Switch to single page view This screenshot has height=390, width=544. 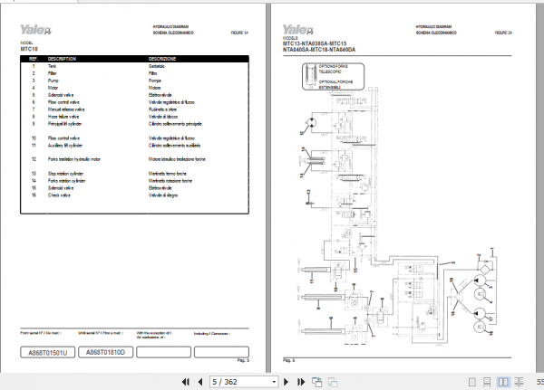tap(471, 382)
